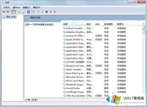The image size is (147, 107).
Task: Open the 操作(A) menu
Action: tap(16, 7)
